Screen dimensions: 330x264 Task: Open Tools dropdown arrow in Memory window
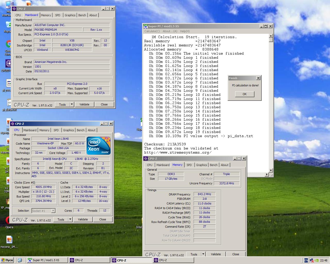(x=203, y=254)
